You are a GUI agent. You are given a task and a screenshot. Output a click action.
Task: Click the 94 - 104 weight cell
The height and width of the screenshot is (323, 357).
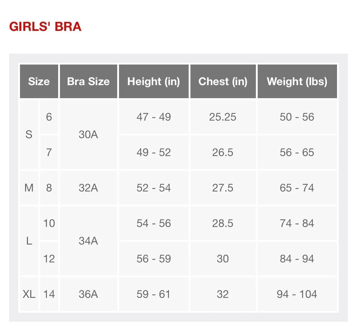[297, 294]
